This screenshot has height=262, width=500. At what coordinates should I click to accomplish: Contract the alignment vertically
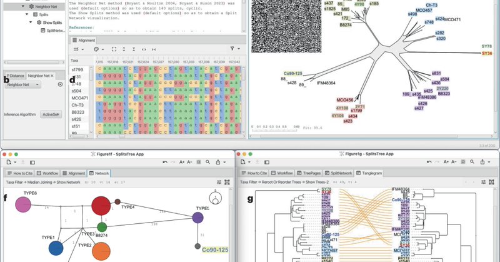coord(134,49)
